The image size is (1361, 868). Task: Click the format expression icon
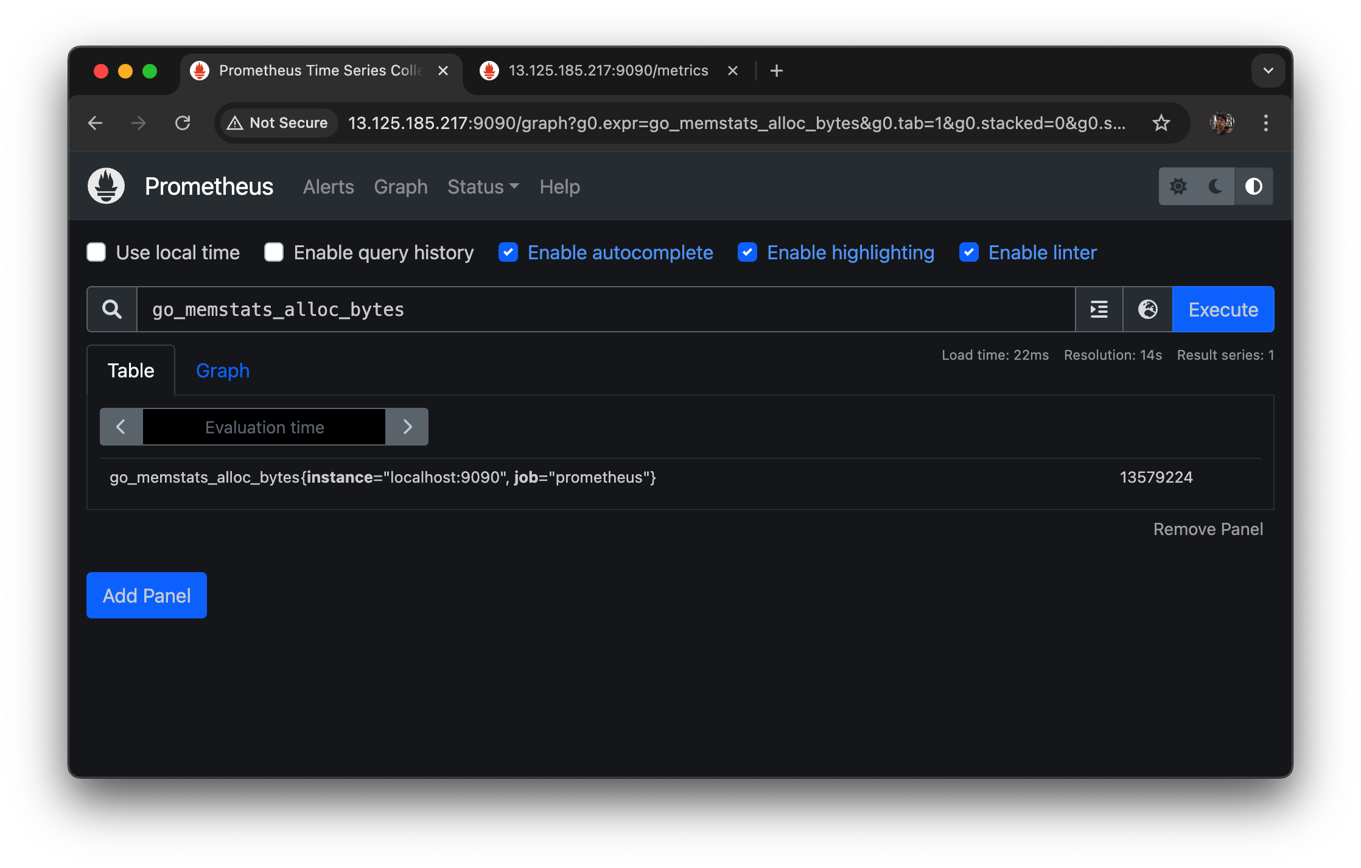1099,309
